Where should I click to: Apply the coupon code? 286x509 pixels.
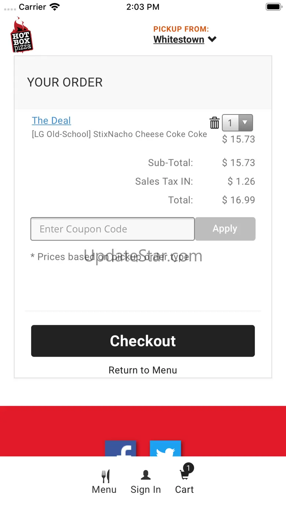(225, 229)
